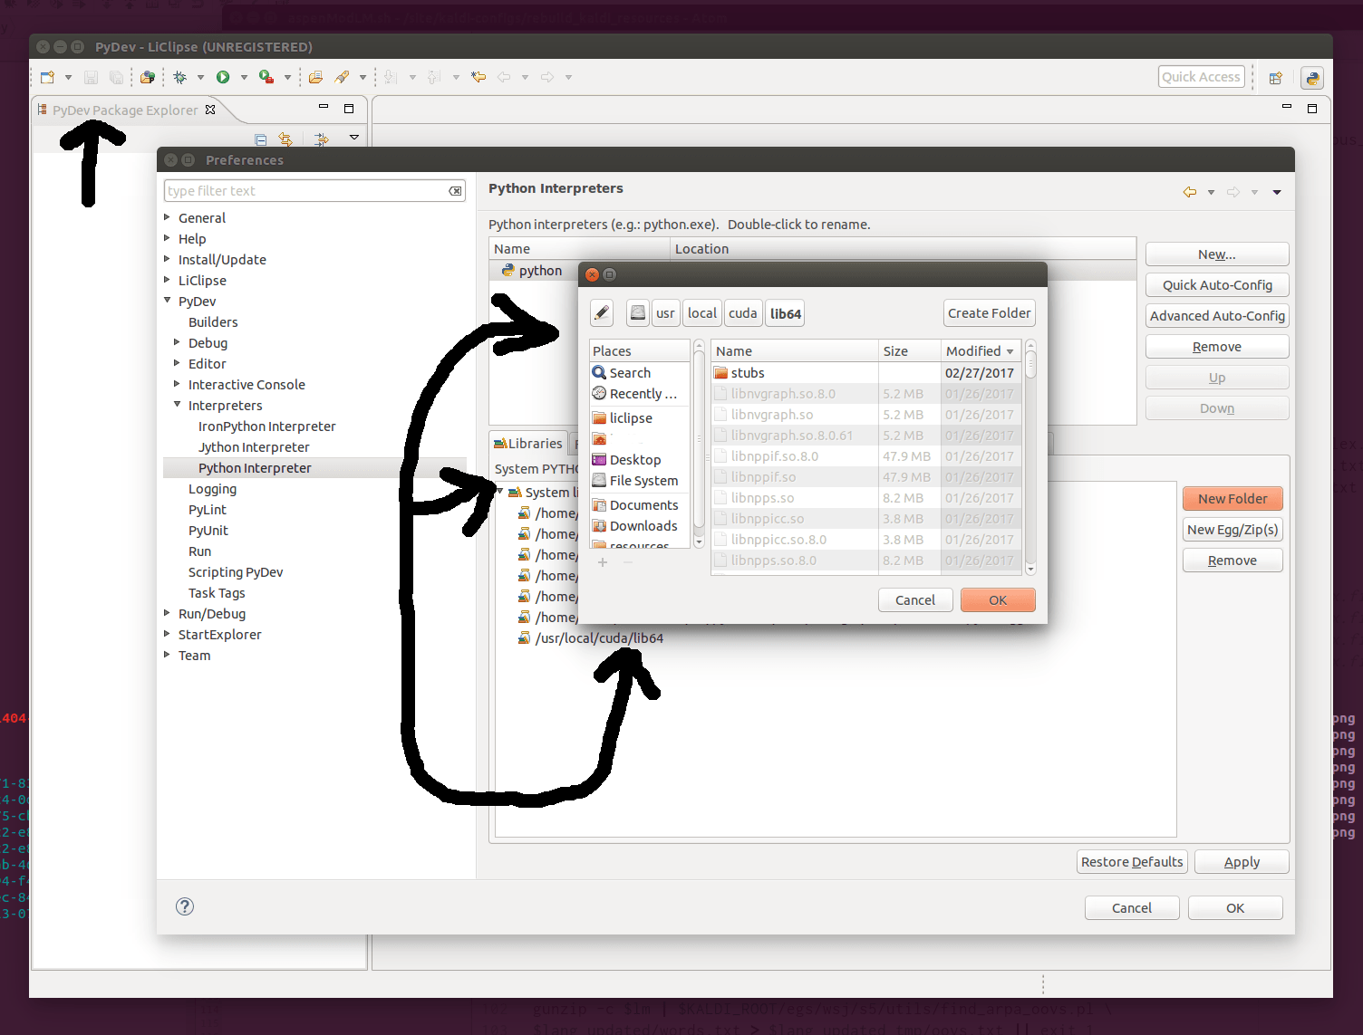This screenshot has width=1363, height=1035.
Task: Open the Preferences help question-mark icon
Action: 185,906
